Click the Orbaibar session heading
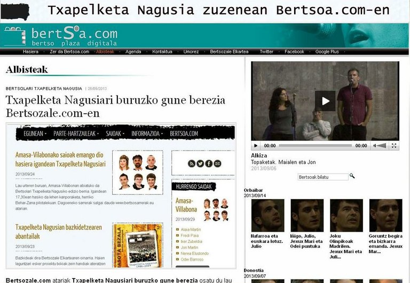410x283 pixels. pyautogui.click(x=253, y=191)
